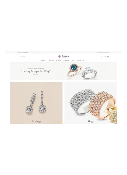Select Accessories in navigation bar
The width and height of the screenshot is (127, 175).
pyautogui.click(x=66, y=60)
